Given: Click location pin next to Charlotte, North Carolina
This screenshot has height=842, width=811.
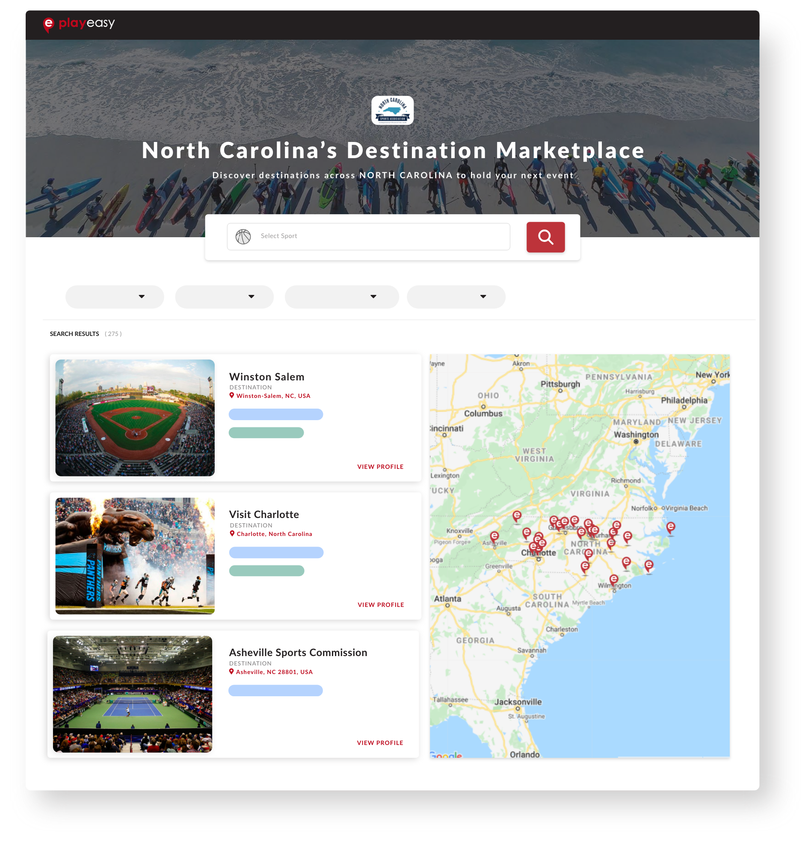Looking at the screenshot, I should [232, 533].
